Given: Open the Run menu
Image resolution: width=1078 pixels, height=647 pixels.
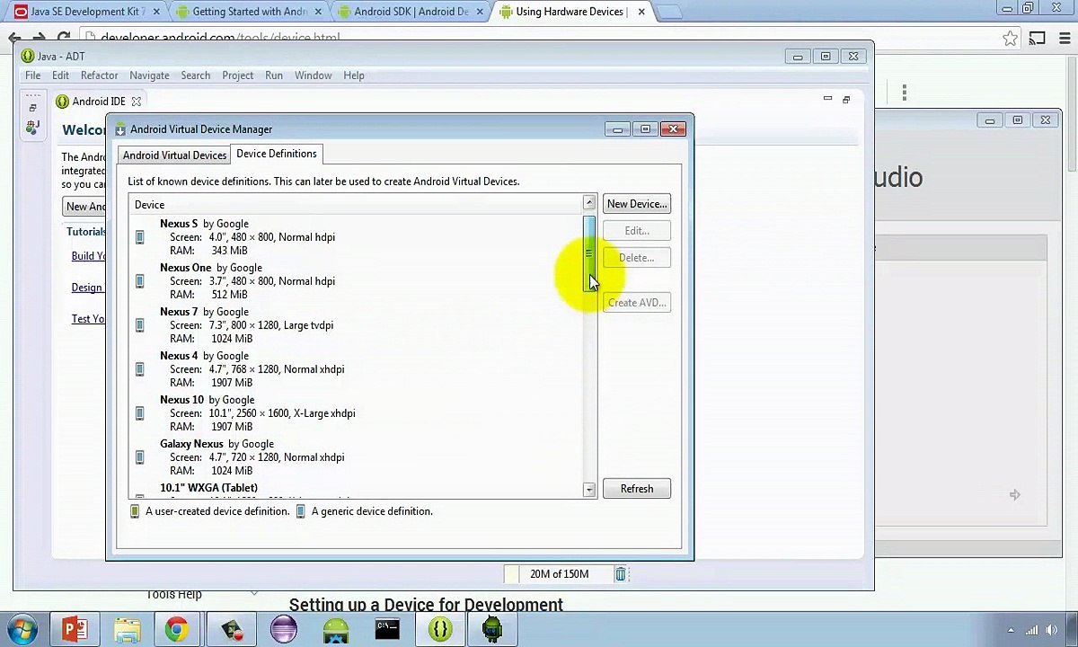Looking at the screenshot, I should [x=274, y=75].
